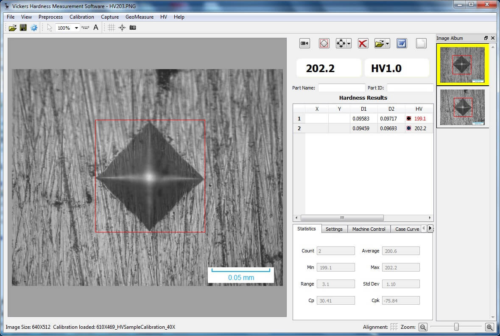Click the zoom slider handle
The width and height of the screenshot is (500, 336).
(456, 327)
